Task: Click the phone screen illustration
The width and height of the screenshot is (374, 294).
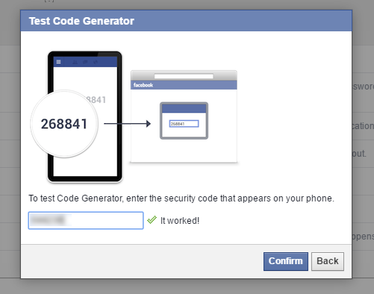Action: point(85,117)
